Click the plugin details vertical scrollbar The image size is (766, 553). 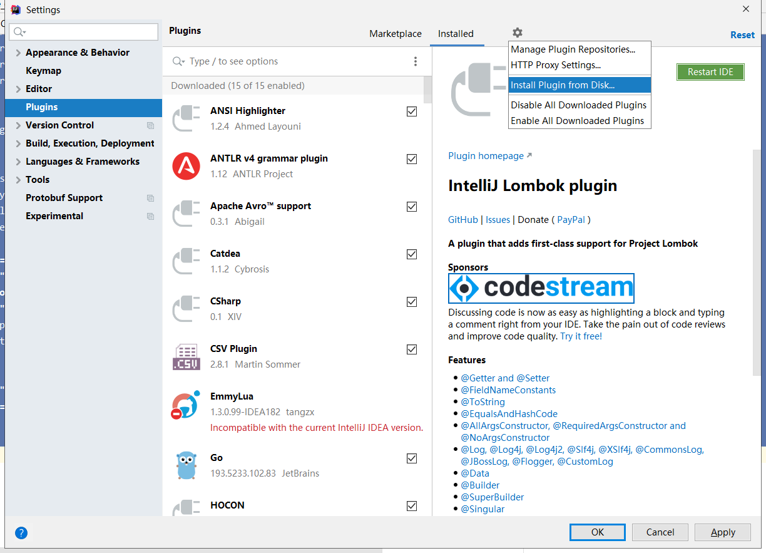pyautogui.click(x=757, y=263)
